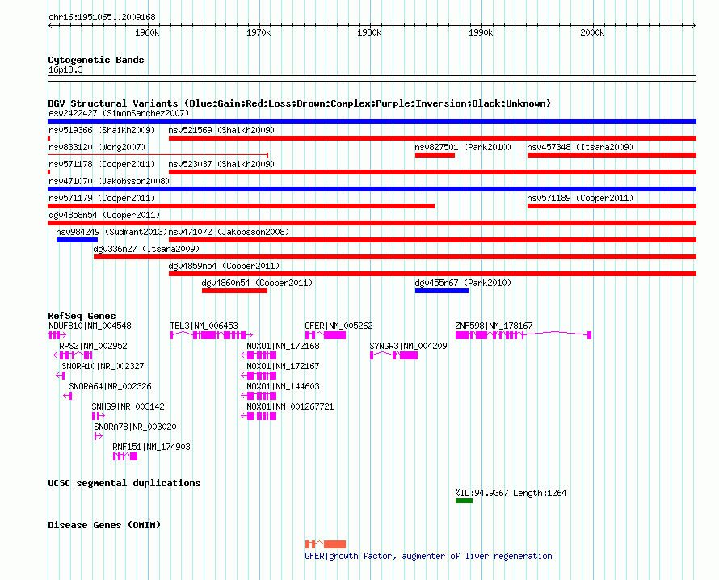Screen dimensions: 719x580
Task: Click the nsv457348 (Itsara2009) variant label
Action: (x=580, y=147)
